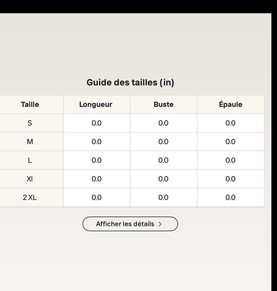Image resolution: width=277 pixels, height=291 pixels.
Task: Click the Buste value for size Xl
Action: (x=163, y=179)
